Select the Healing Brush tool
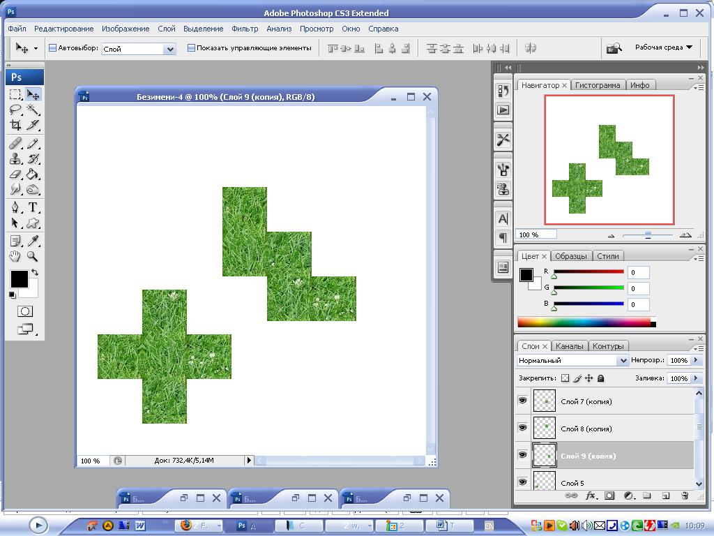Screen dimensions: 714x536 click(x=15, y=144)
